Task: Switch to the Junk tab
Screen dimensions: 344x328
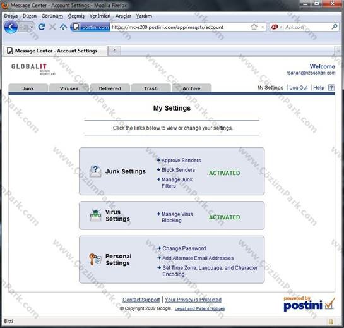Action: click(x=28, y=88)
